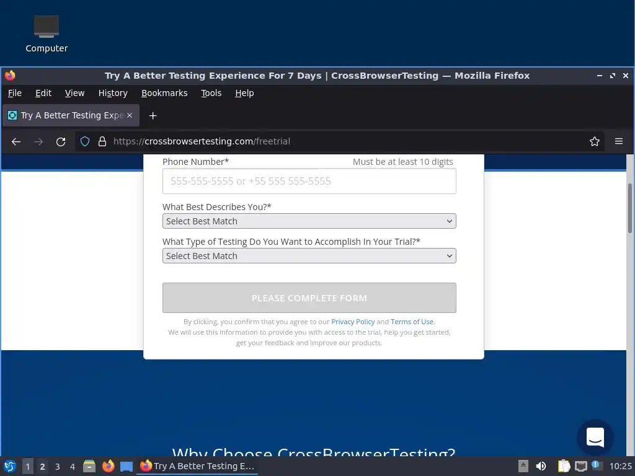Reload the page with the refresh icon
Viewport: 635px width, 476px height.
tap(61, 142)
